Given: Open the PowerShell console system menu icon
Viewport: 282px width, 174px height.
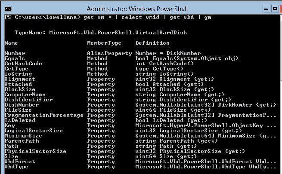Looking at the screenshot, I should [x=8, y=9].
